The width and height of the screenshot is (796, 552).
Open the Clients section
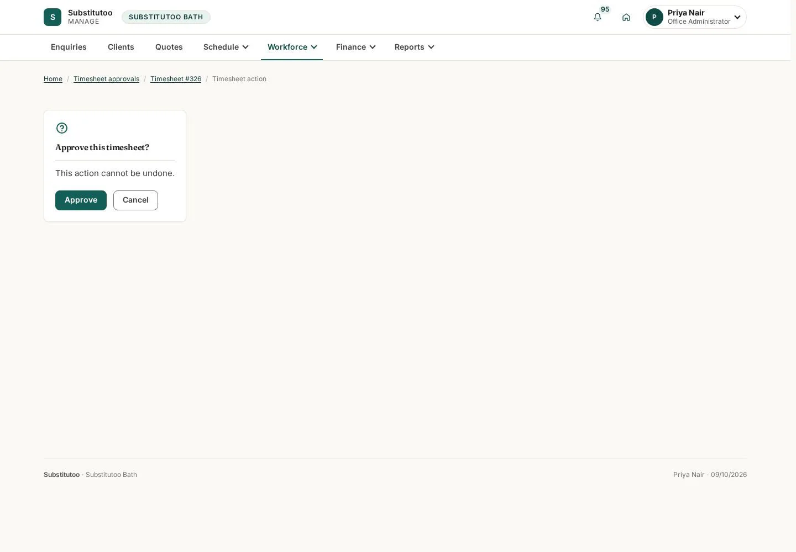coord(121,47)
